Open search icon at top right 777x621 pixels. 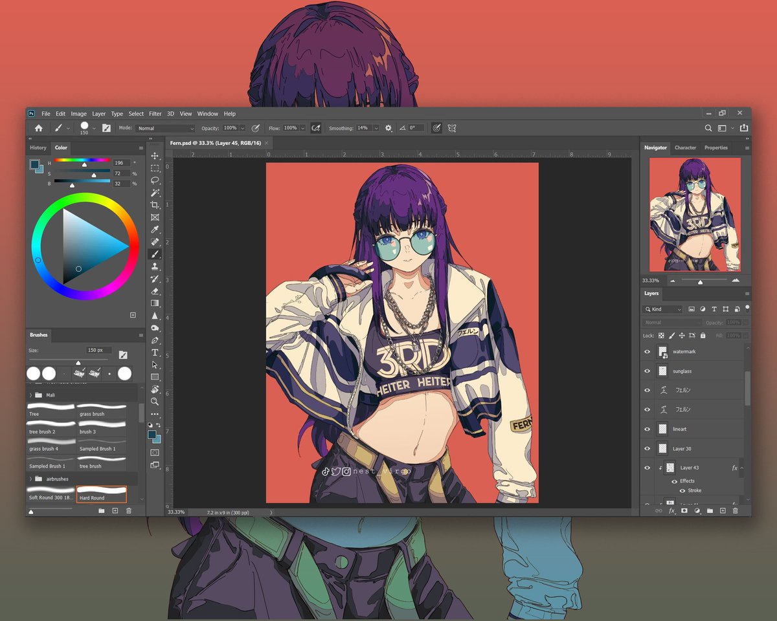point(708,128)
